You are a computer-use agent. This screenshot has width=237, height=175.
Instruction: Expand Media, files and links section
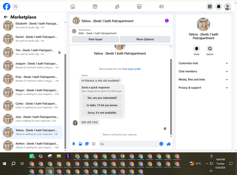pos(203,80)
